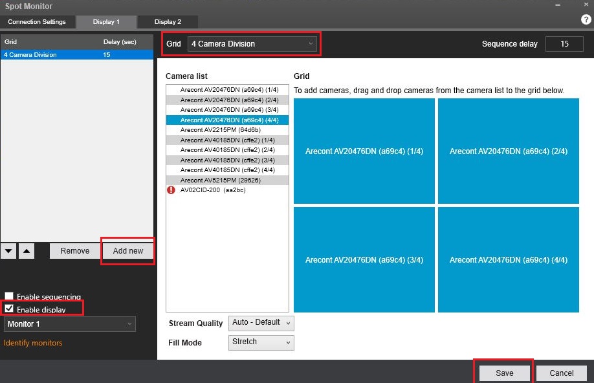The width and height of the screenshot is (594, 383).
Task: Click the Remove button
Action: coord(75,251)
